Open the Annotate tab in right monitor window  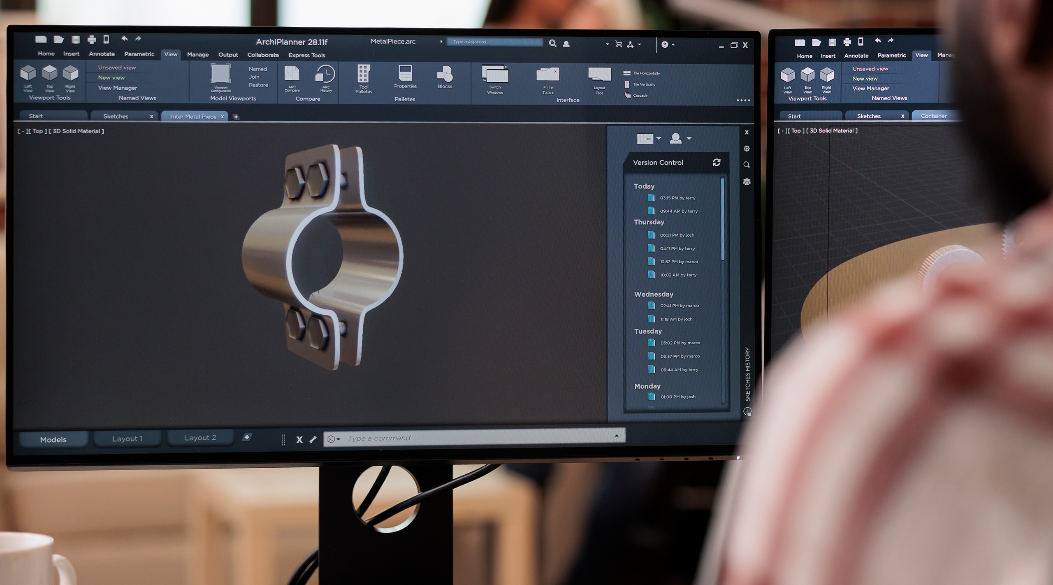[x=856, y=56]
